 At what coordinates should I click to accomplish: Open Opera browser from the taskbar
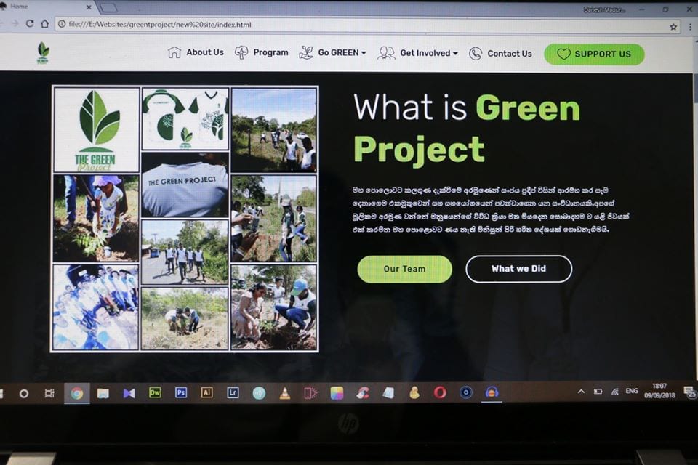click(x=440, y=392)
